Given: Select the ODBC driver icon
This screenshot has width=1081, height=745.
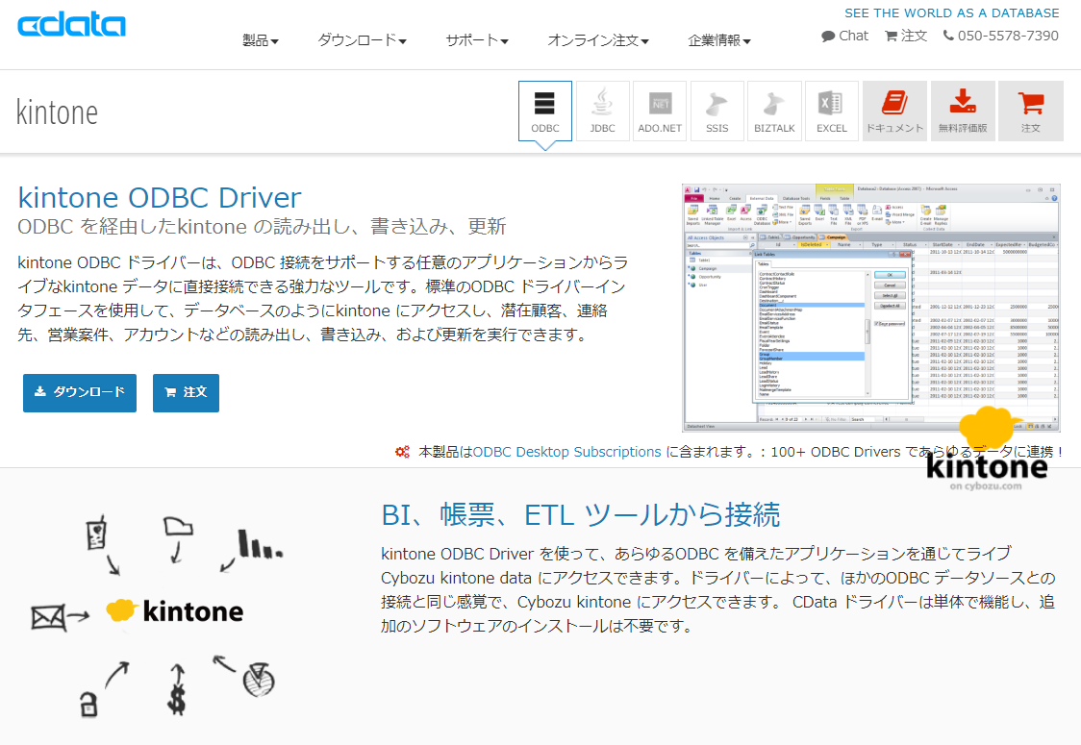Looking at the screenshot, I should click(545, 110).
